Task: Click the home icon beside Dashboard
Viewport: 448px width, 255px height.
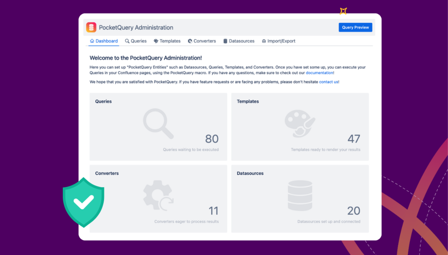Action: [92, 41]
